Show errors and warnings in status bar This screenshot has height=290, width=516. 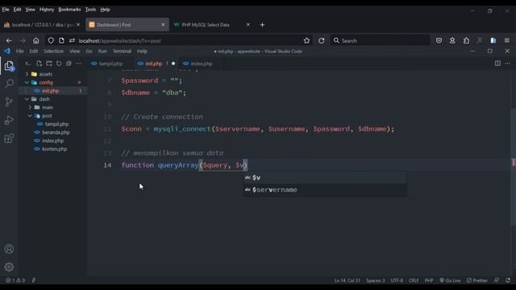tap(15, 280)
